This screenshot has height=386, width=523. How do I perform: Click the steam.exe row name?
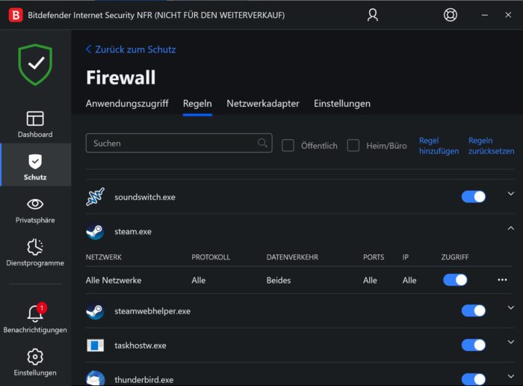click(133, 231)
